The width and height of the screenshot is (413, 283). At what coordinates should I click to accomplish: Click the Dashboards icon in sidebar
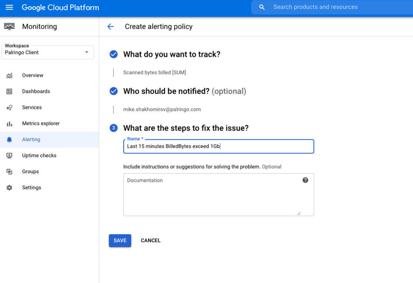[x=9, y=92]
